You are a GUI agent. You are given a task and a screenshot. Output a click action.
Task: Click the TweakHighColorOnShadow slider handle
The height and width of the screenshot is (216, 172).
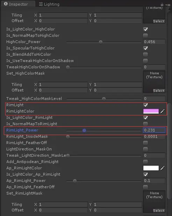click(x=68, y=67)
